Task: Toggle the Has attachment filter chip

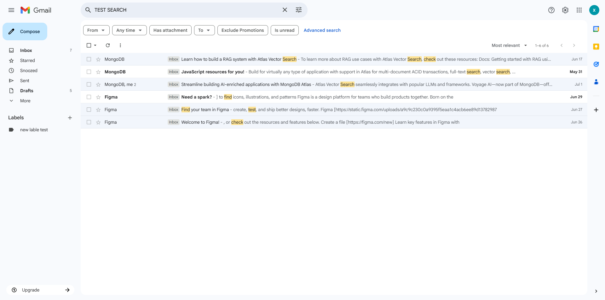Action: coord(170,30)
